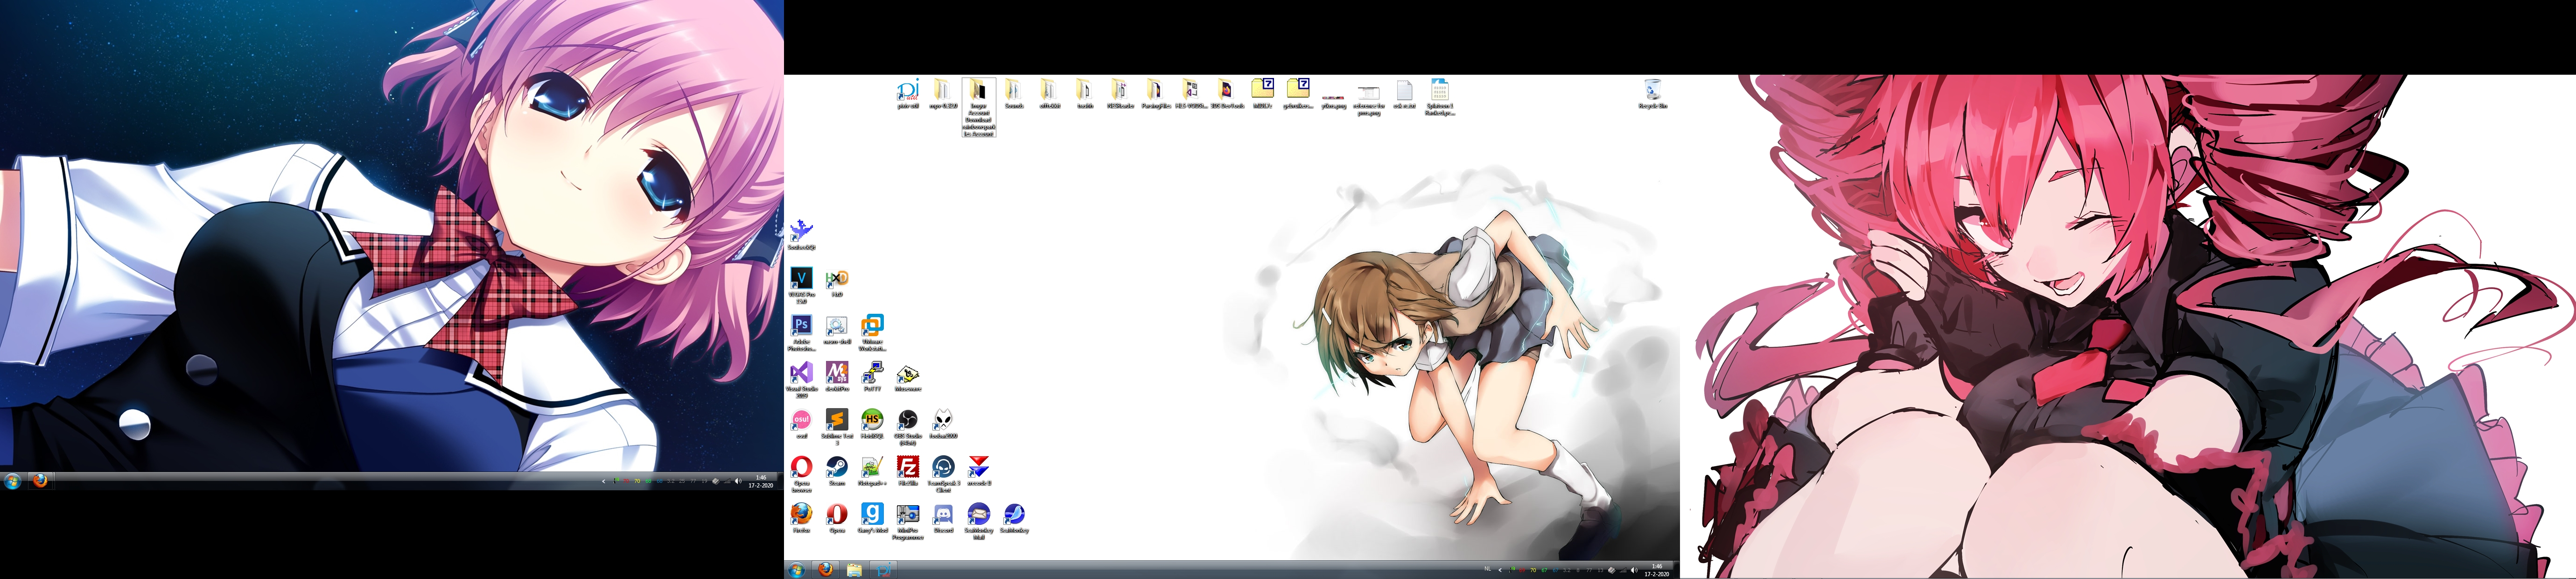Select the osk rc.txt text file
This screenshot has height=579, width=2576.
coord(1404,93)
